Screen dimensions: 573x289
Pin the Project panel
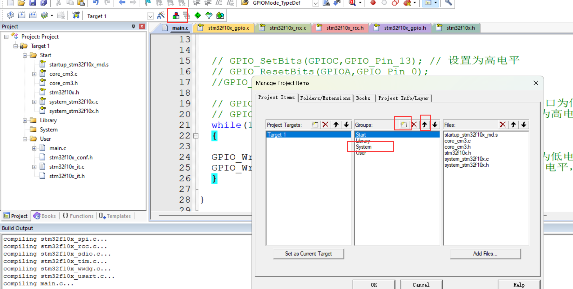click(x=133, y=26)
